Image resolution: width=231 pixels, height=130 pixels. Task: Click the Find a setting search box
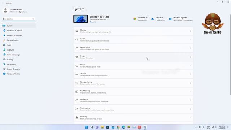click(19, 19)
